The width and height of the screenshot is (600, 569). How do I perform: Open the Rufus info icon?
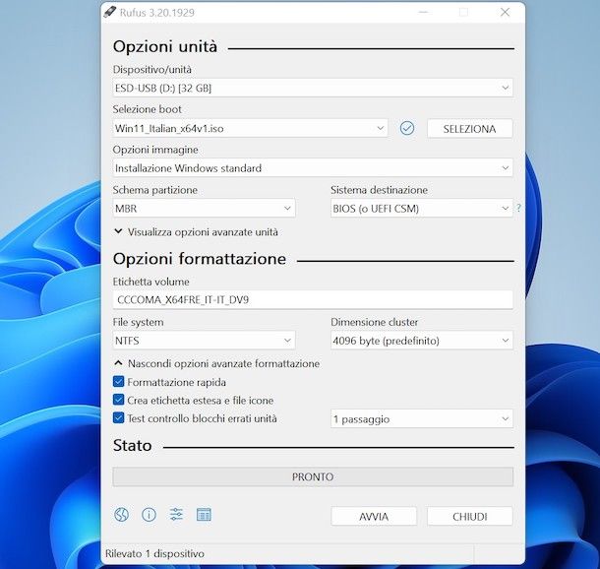[x=149, y=515]
